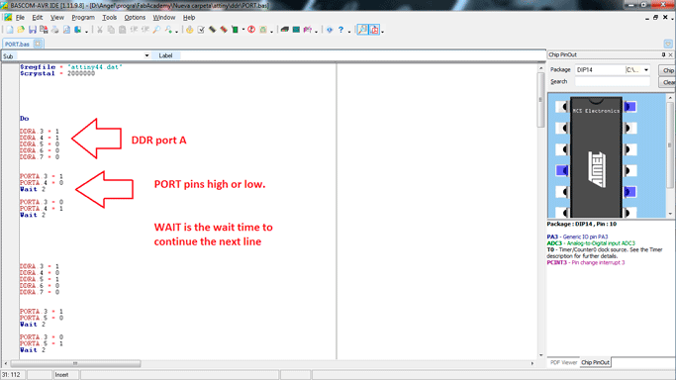Open the Window menu
The width and height of the screenshot is (676, 380).
164,17
